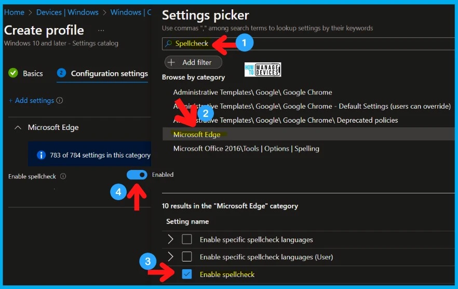Click 783 of 784 settings in this category

(x=100, y=155)
